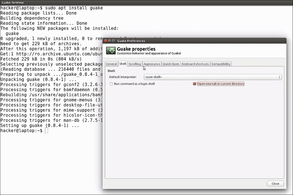Minimize the Guake Preferences window

(109, 41)
